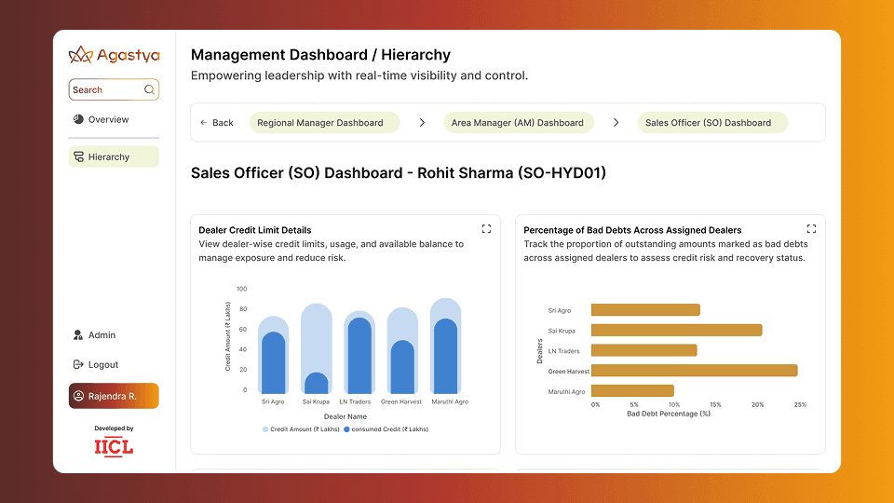Click the search magnifier icon
894x503 pixels.
[x=149, y=90]
